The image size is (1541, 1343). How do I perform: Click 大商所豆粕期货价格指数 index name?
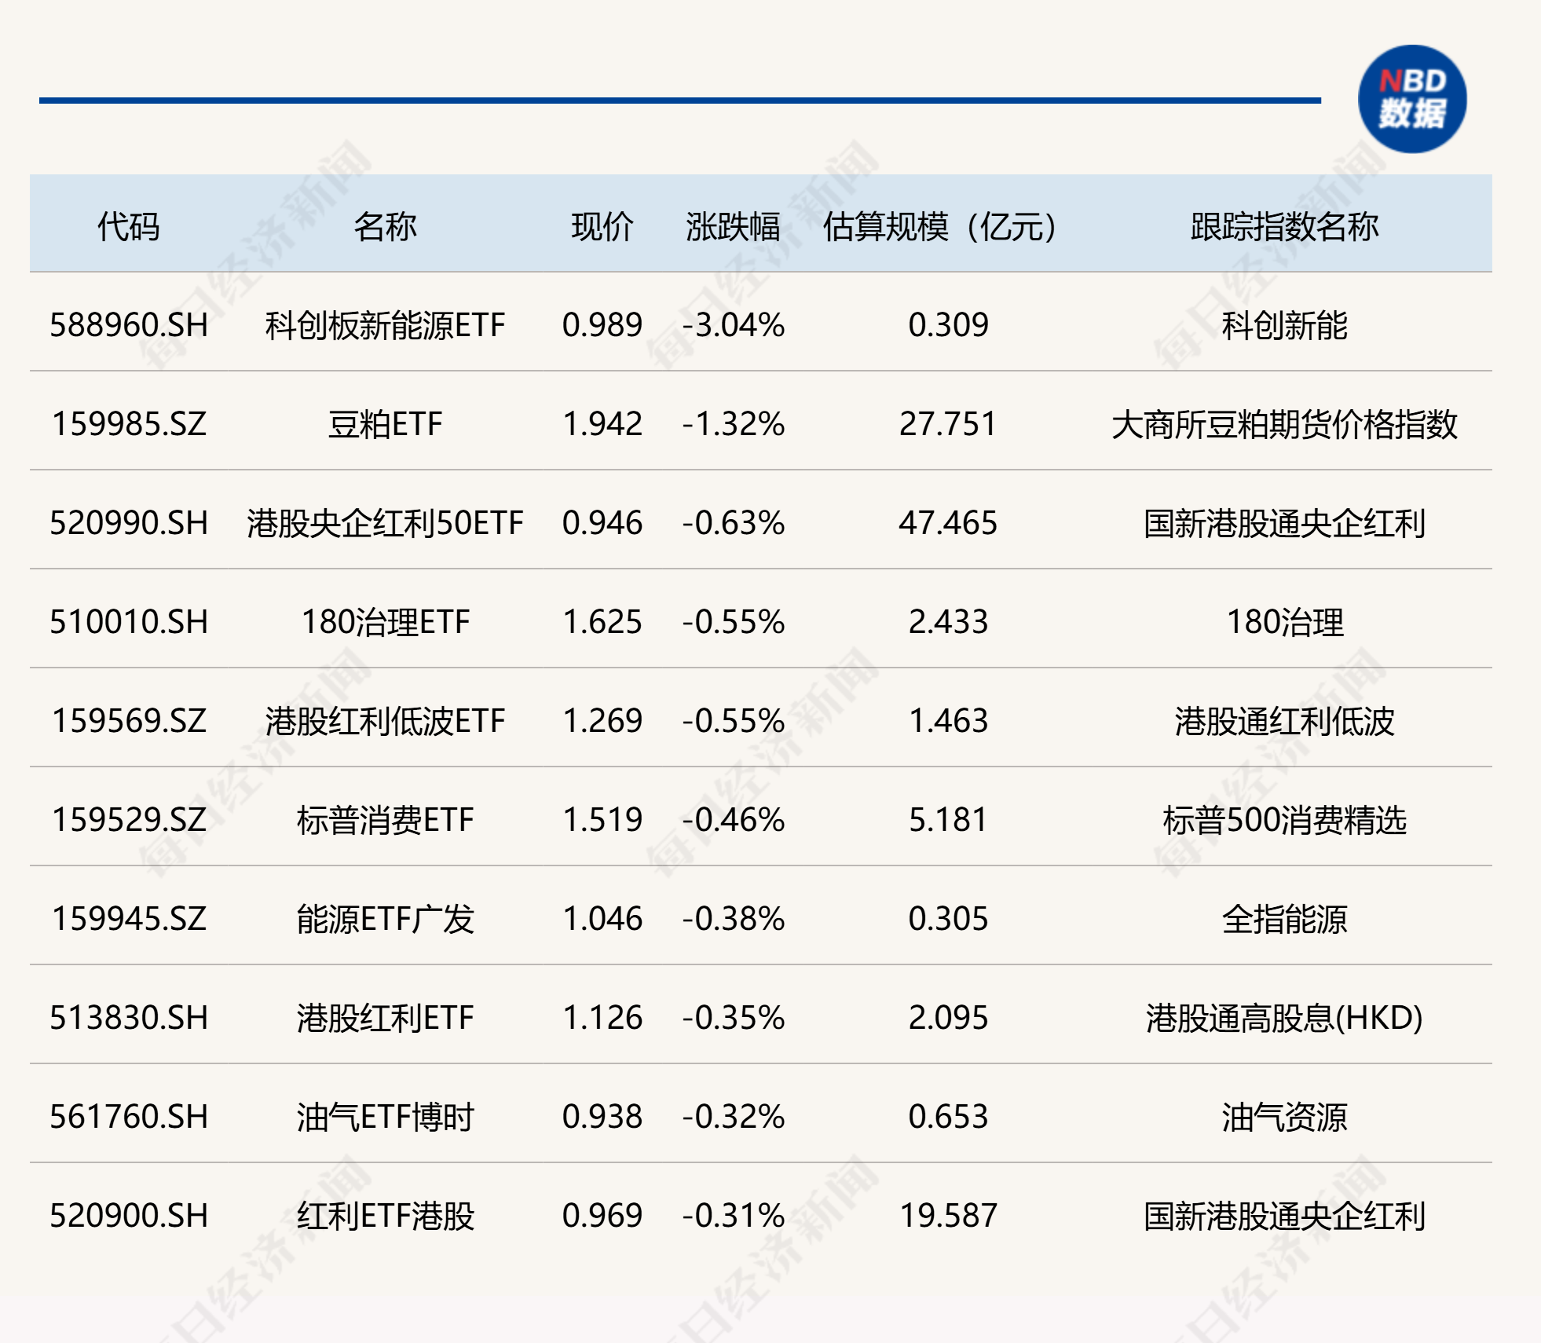point(1283,424)
